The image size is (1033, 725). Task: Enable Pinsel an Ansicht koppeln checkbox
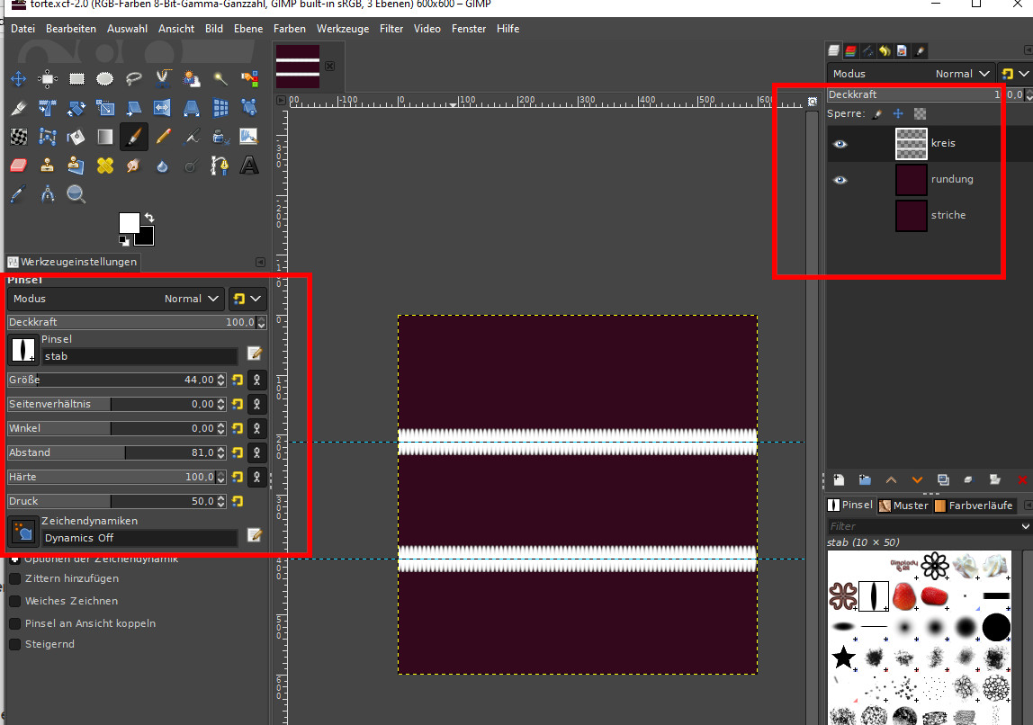pos(15,623)
